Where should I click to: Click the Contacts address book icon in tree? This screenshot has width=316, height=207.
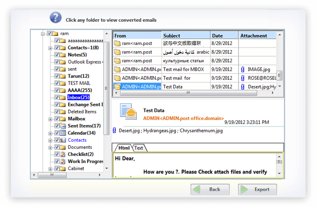(x=63, y=140)
